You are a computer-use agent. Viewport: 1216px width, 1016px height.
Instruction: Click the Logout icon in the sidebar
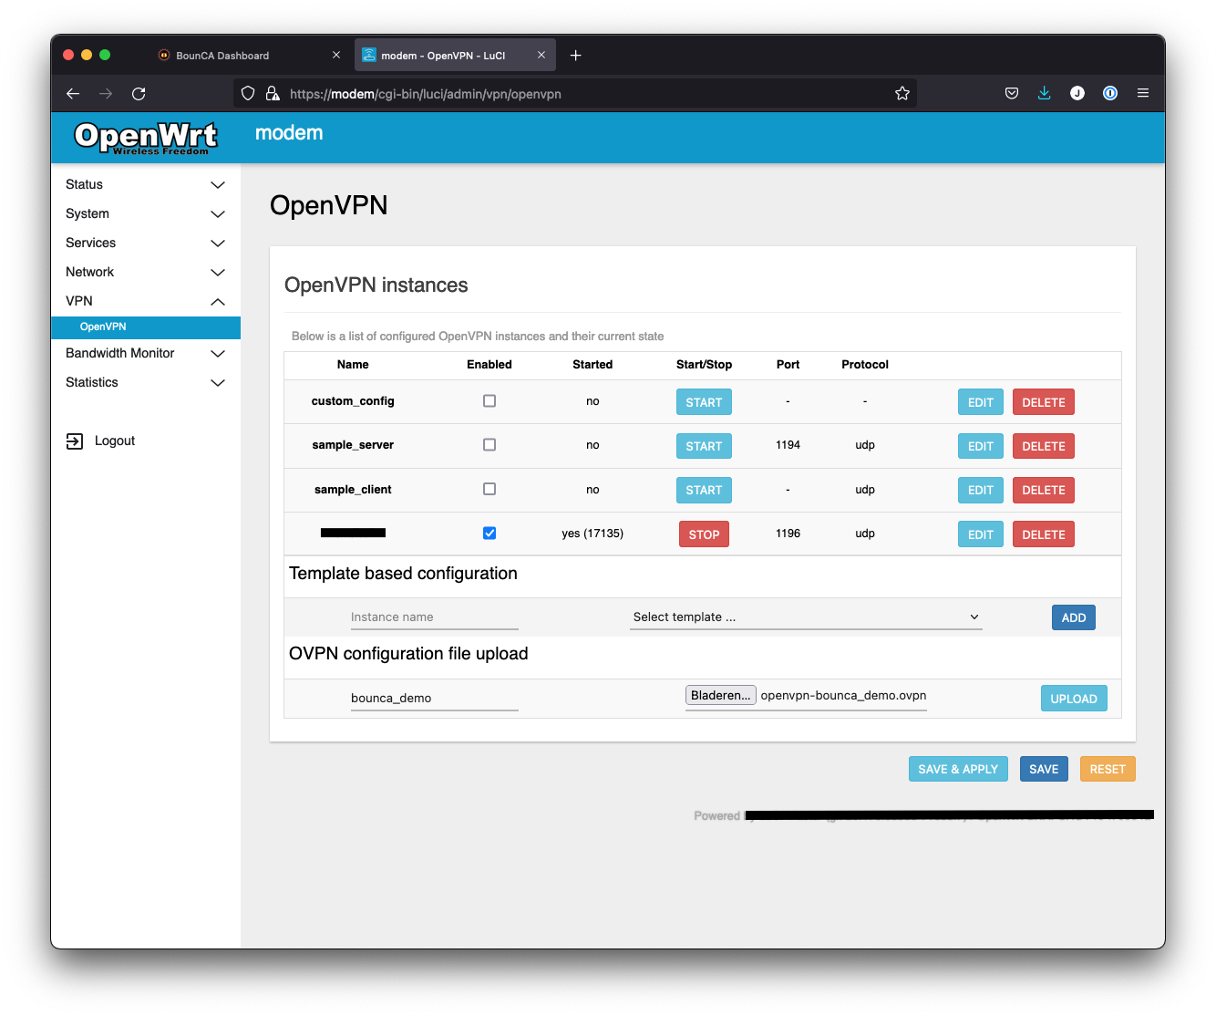coord(74,441)
